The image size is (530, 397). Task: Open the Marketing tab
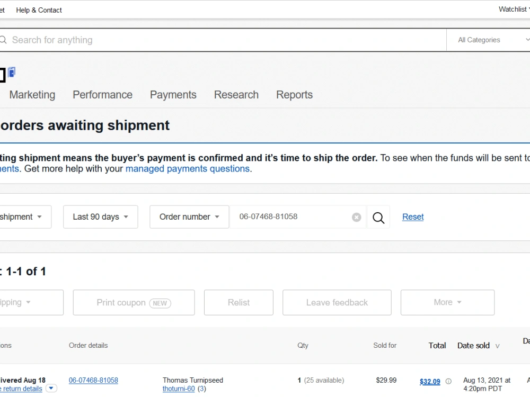[32, 95]
